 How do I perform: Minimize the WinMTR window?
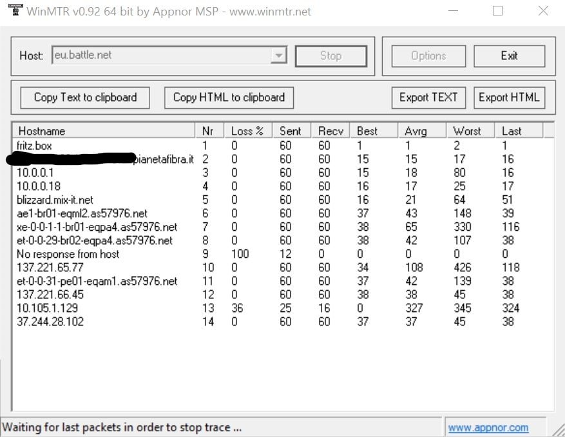(x=453, y=11)
